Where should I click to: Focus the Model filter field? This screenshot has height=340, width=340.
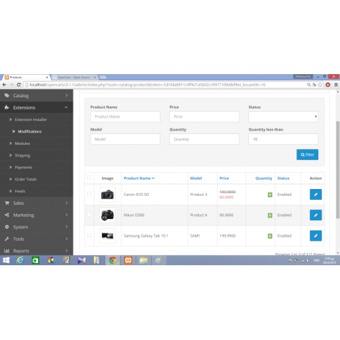pyautogui.click(x=125, y=139)
